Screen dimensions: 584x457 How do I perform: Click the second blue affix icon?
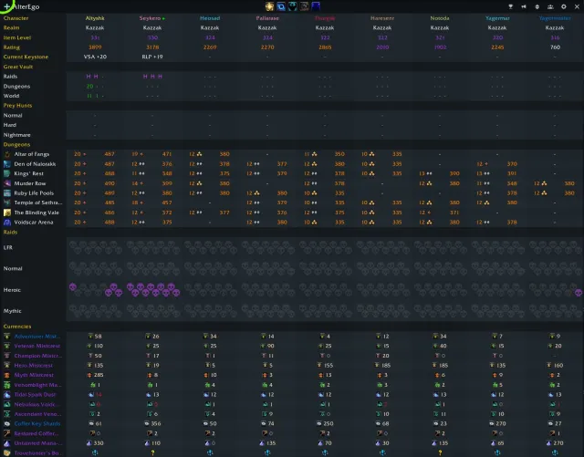281,6
